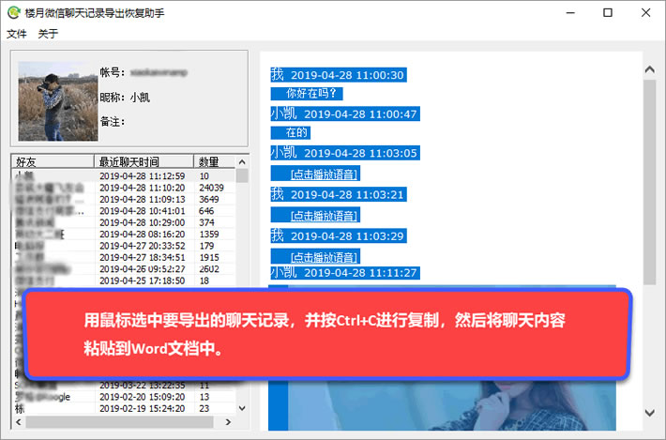Select friend row dated 2019-04-28 11:09:13
Screen dimensions: 666x440
(x=123, y=199)
